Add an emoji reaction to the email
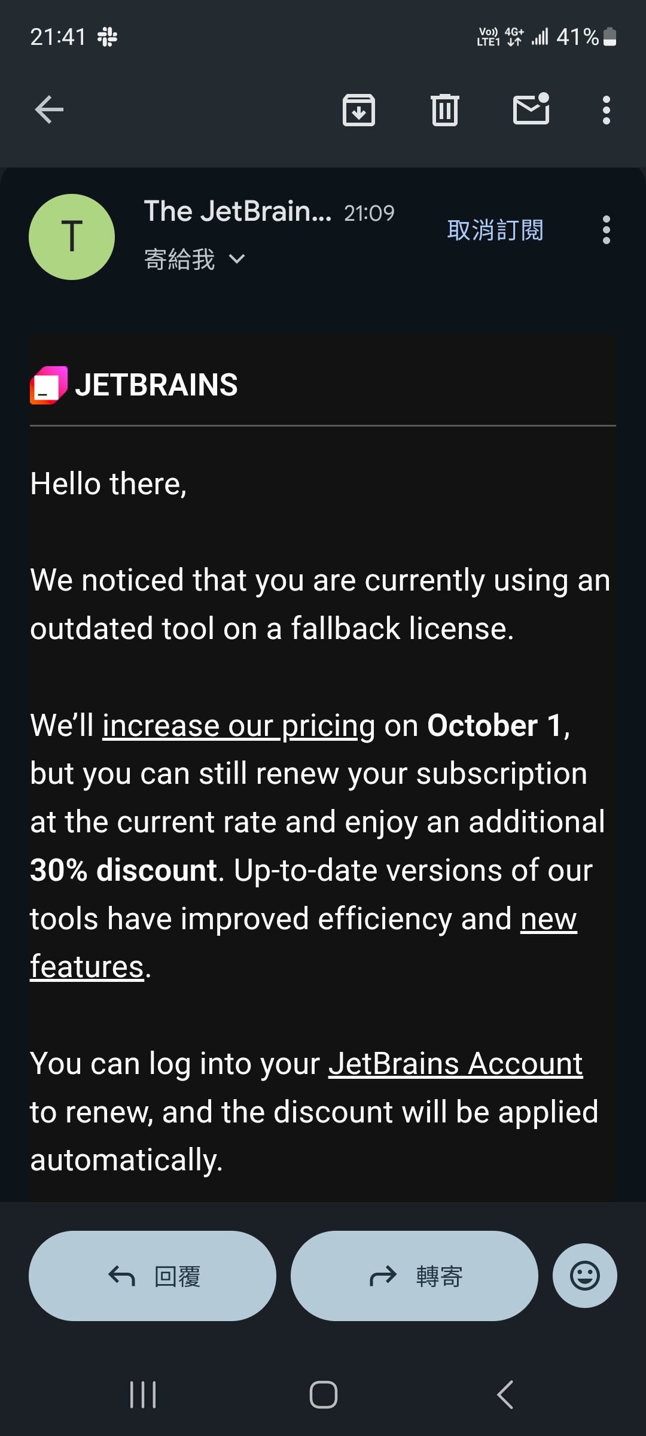The height and width of the screenshot is (1436, 646). 584,1276
